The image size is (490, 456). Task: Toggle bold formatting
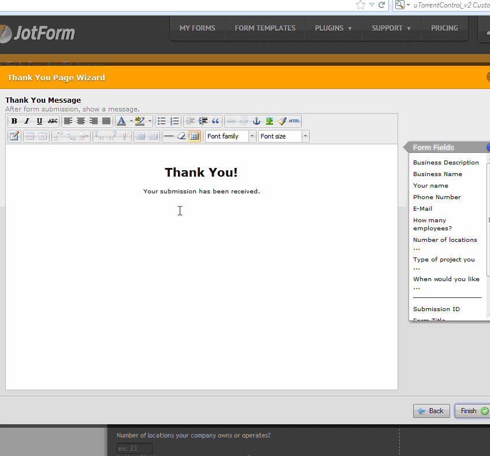pyautogui.click(x=14, y=121)
